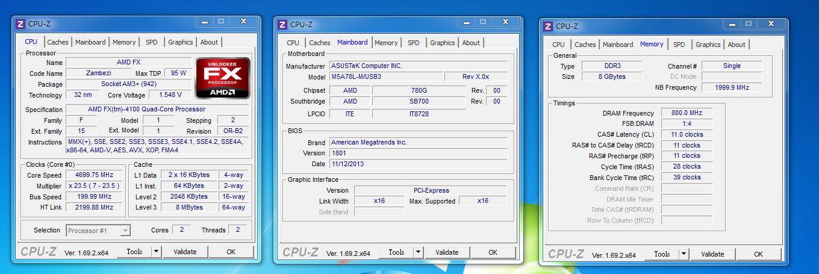819x274 pixels.
Task: Go to SPD tab in the Memory window
Action: click(x=679, y=45)
